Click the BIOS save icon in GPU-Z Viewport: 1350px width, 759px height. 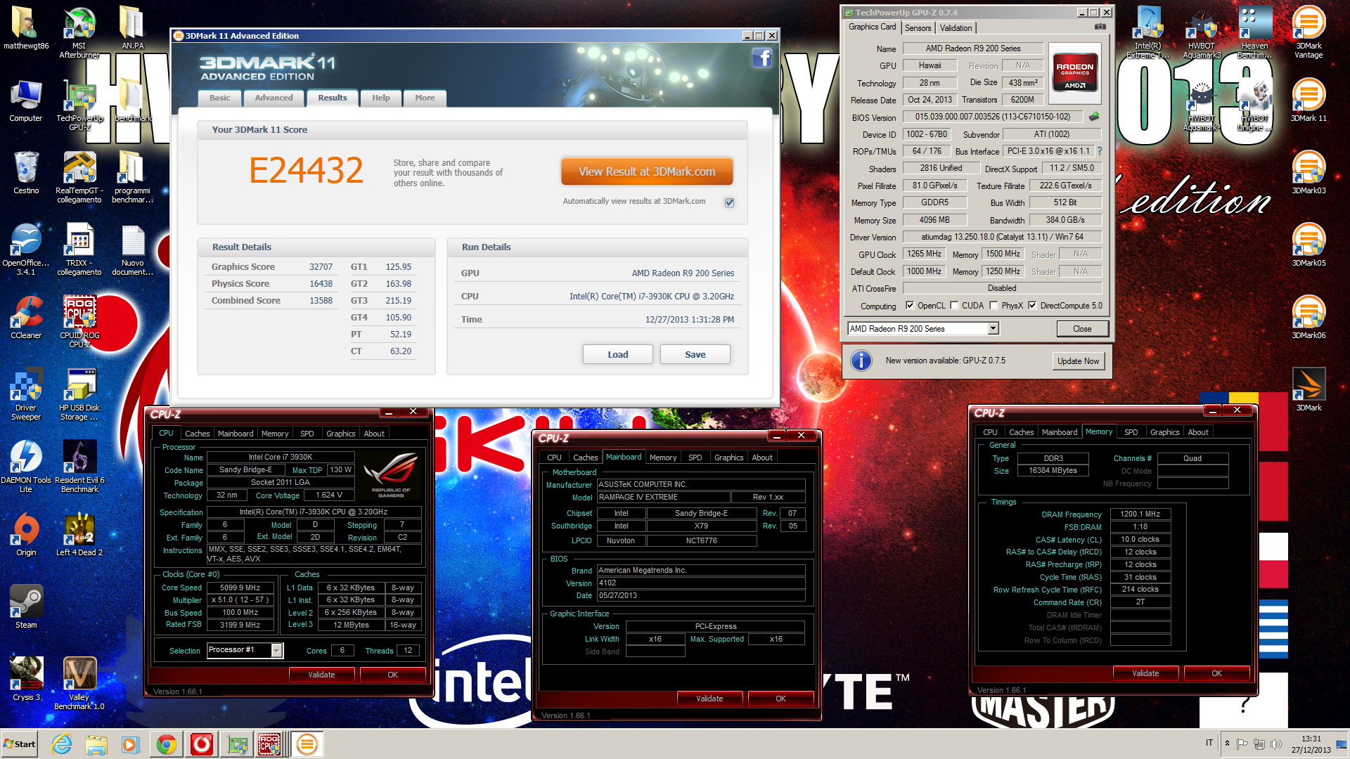[1094, 117]
